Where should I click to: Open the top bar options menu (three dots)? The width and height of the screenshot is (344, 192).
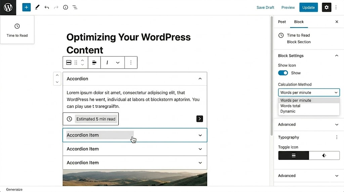point(336,7)
